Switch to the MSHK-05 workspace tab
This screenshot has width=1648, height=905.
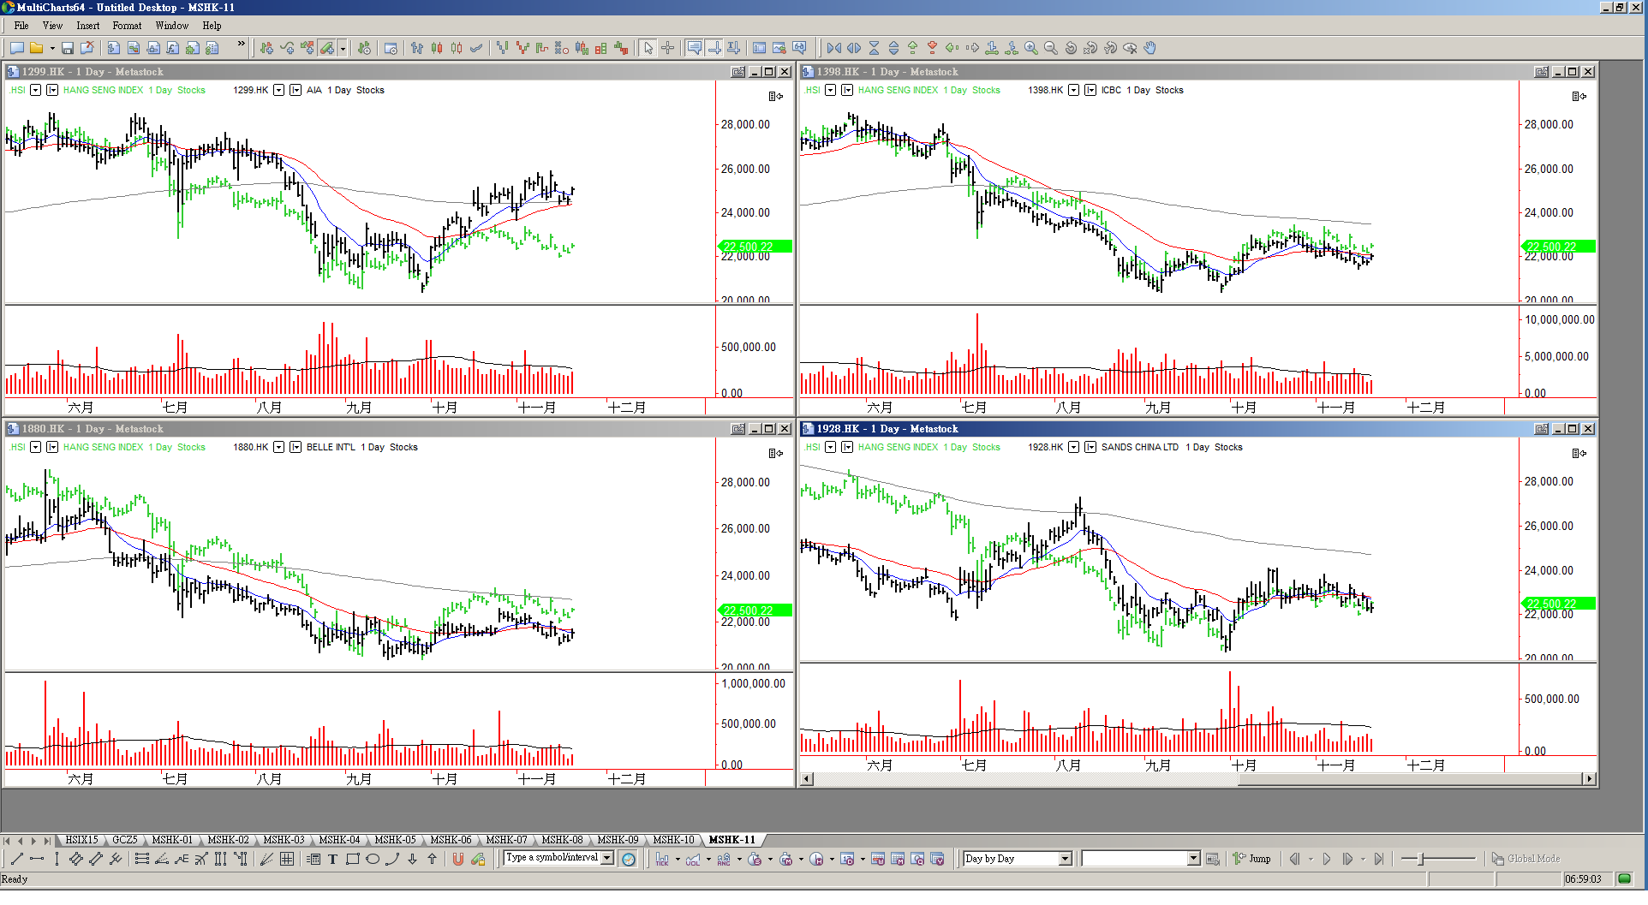tap(395, 840)
